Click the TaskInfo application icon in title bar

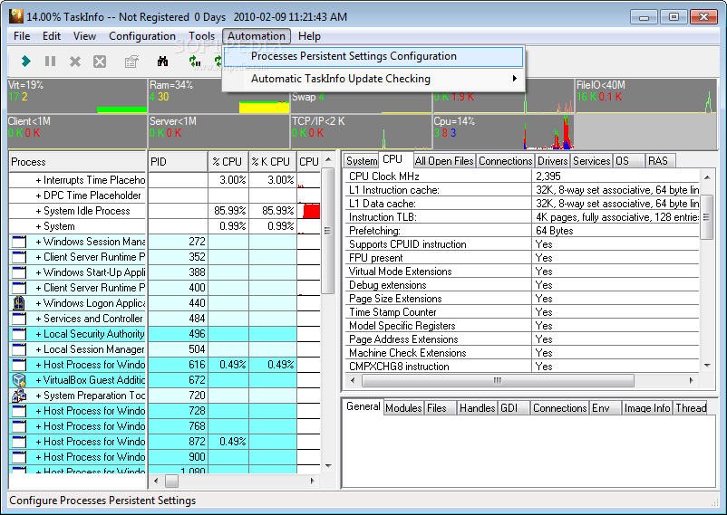pyautogui.click(x=16, y=16)
